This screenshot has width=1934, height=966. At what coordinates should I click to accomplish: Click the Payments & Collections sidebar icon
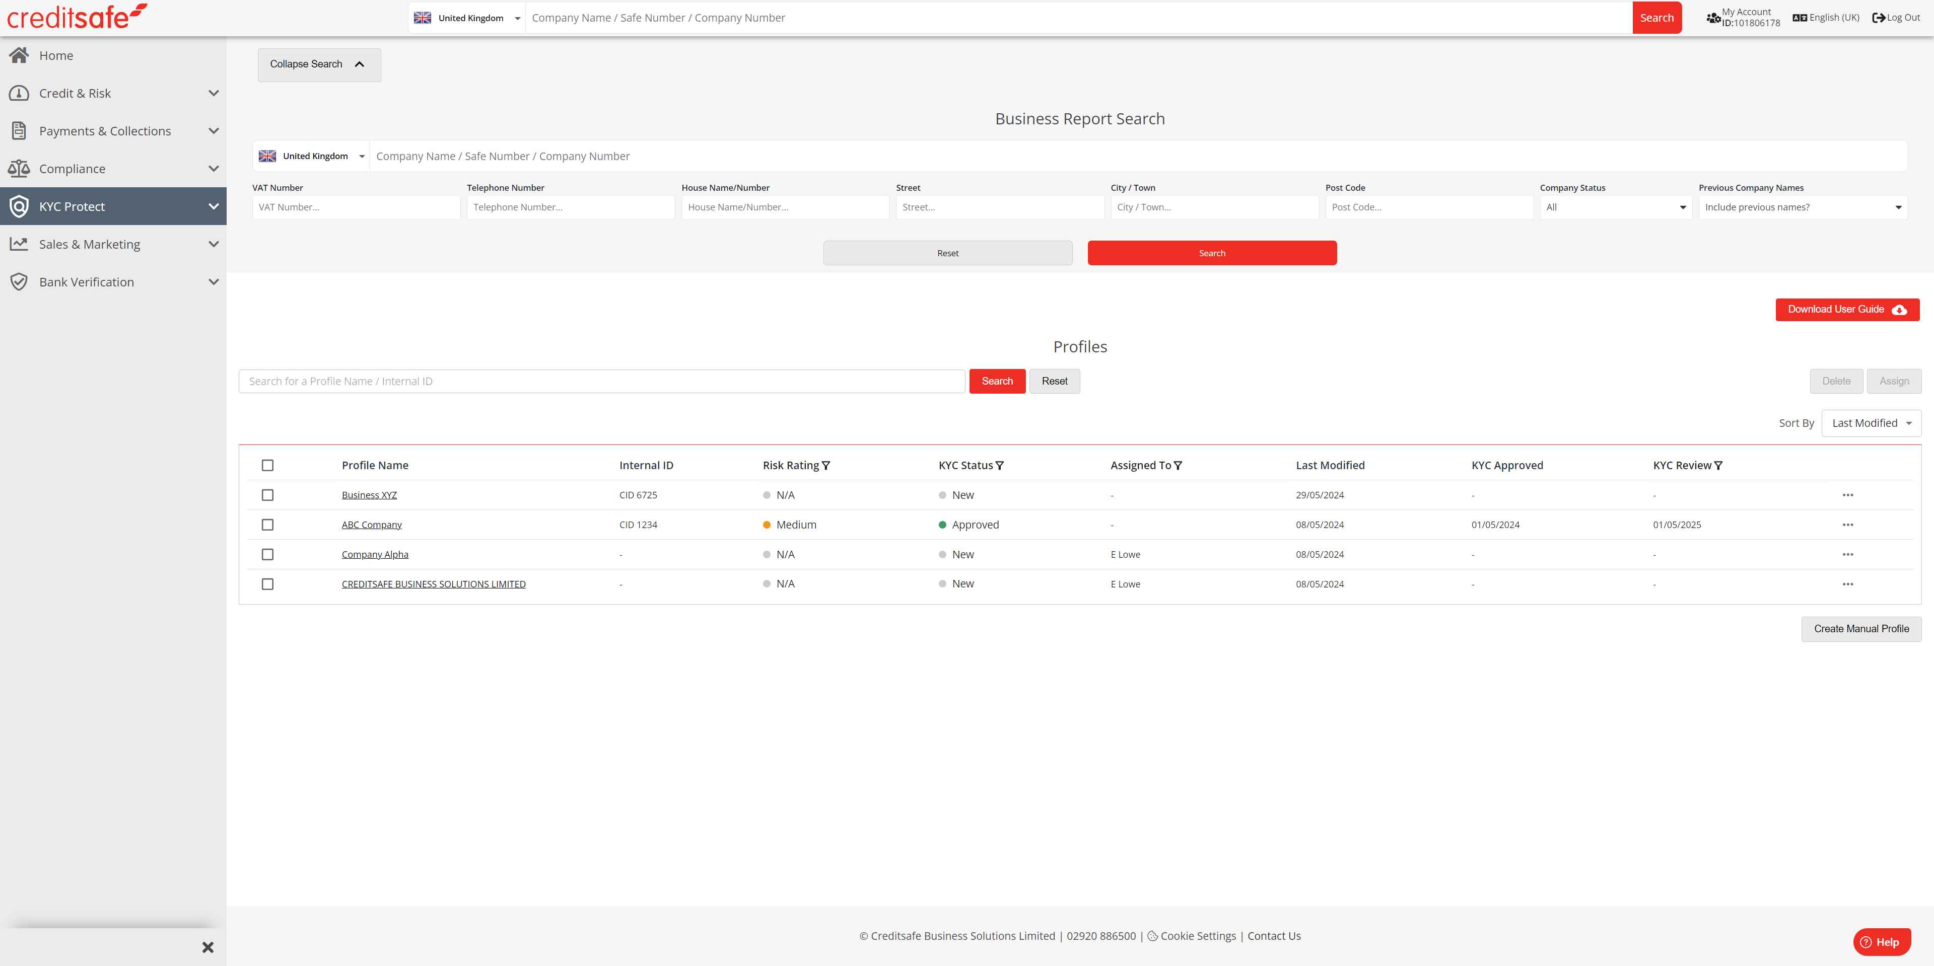[20, 129]
